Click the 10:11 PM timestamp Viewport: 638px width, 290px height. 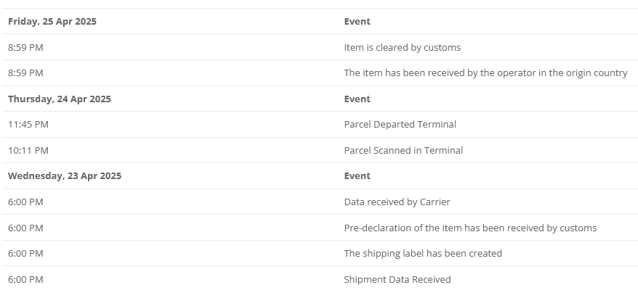[x=28, y=150]
